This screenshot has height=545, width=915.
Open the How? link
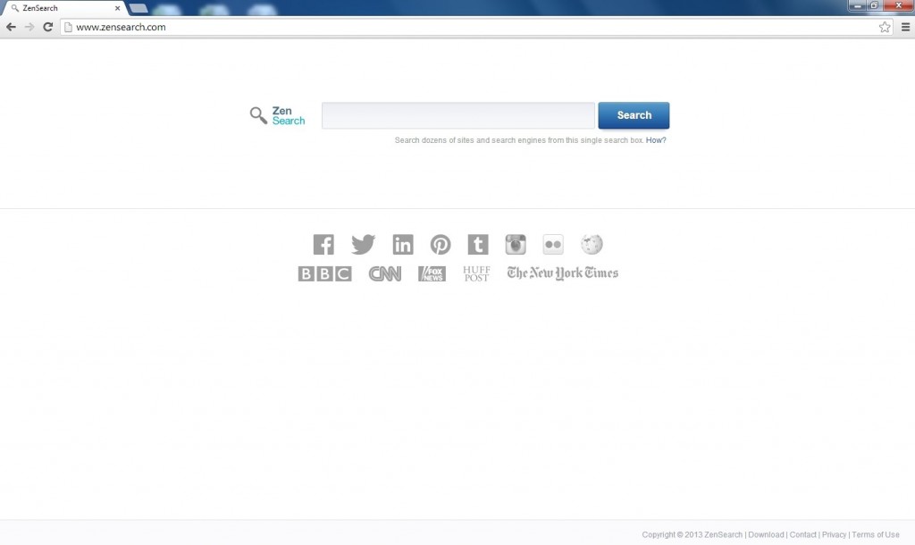[x=656, y=140]
